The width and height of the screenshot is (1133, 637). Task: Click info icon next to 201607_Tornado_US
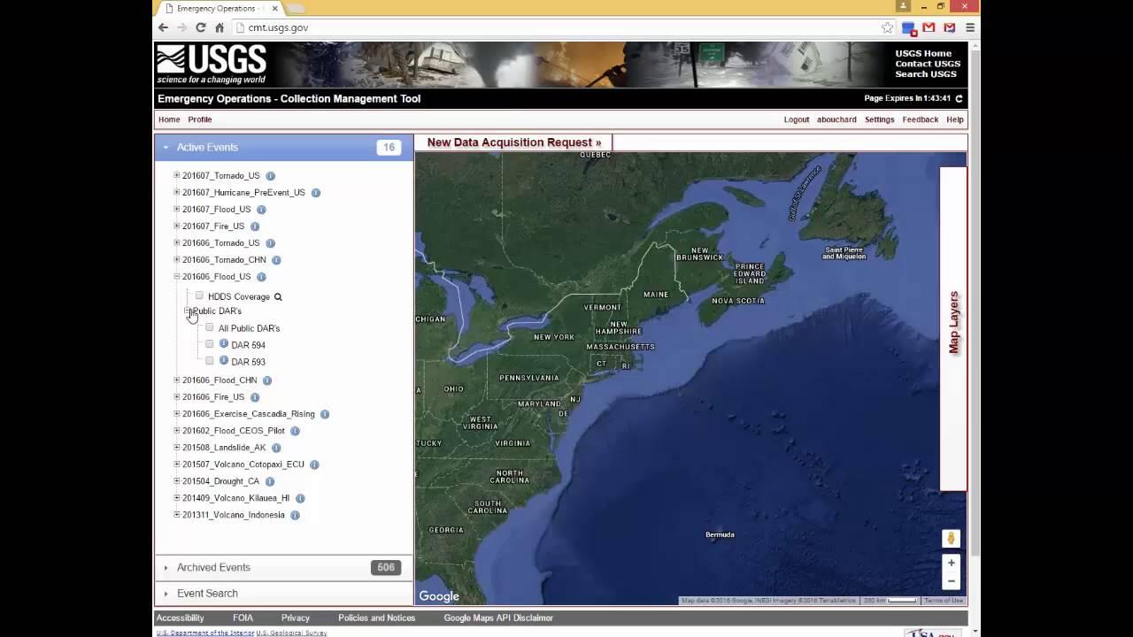click(271, 176)
